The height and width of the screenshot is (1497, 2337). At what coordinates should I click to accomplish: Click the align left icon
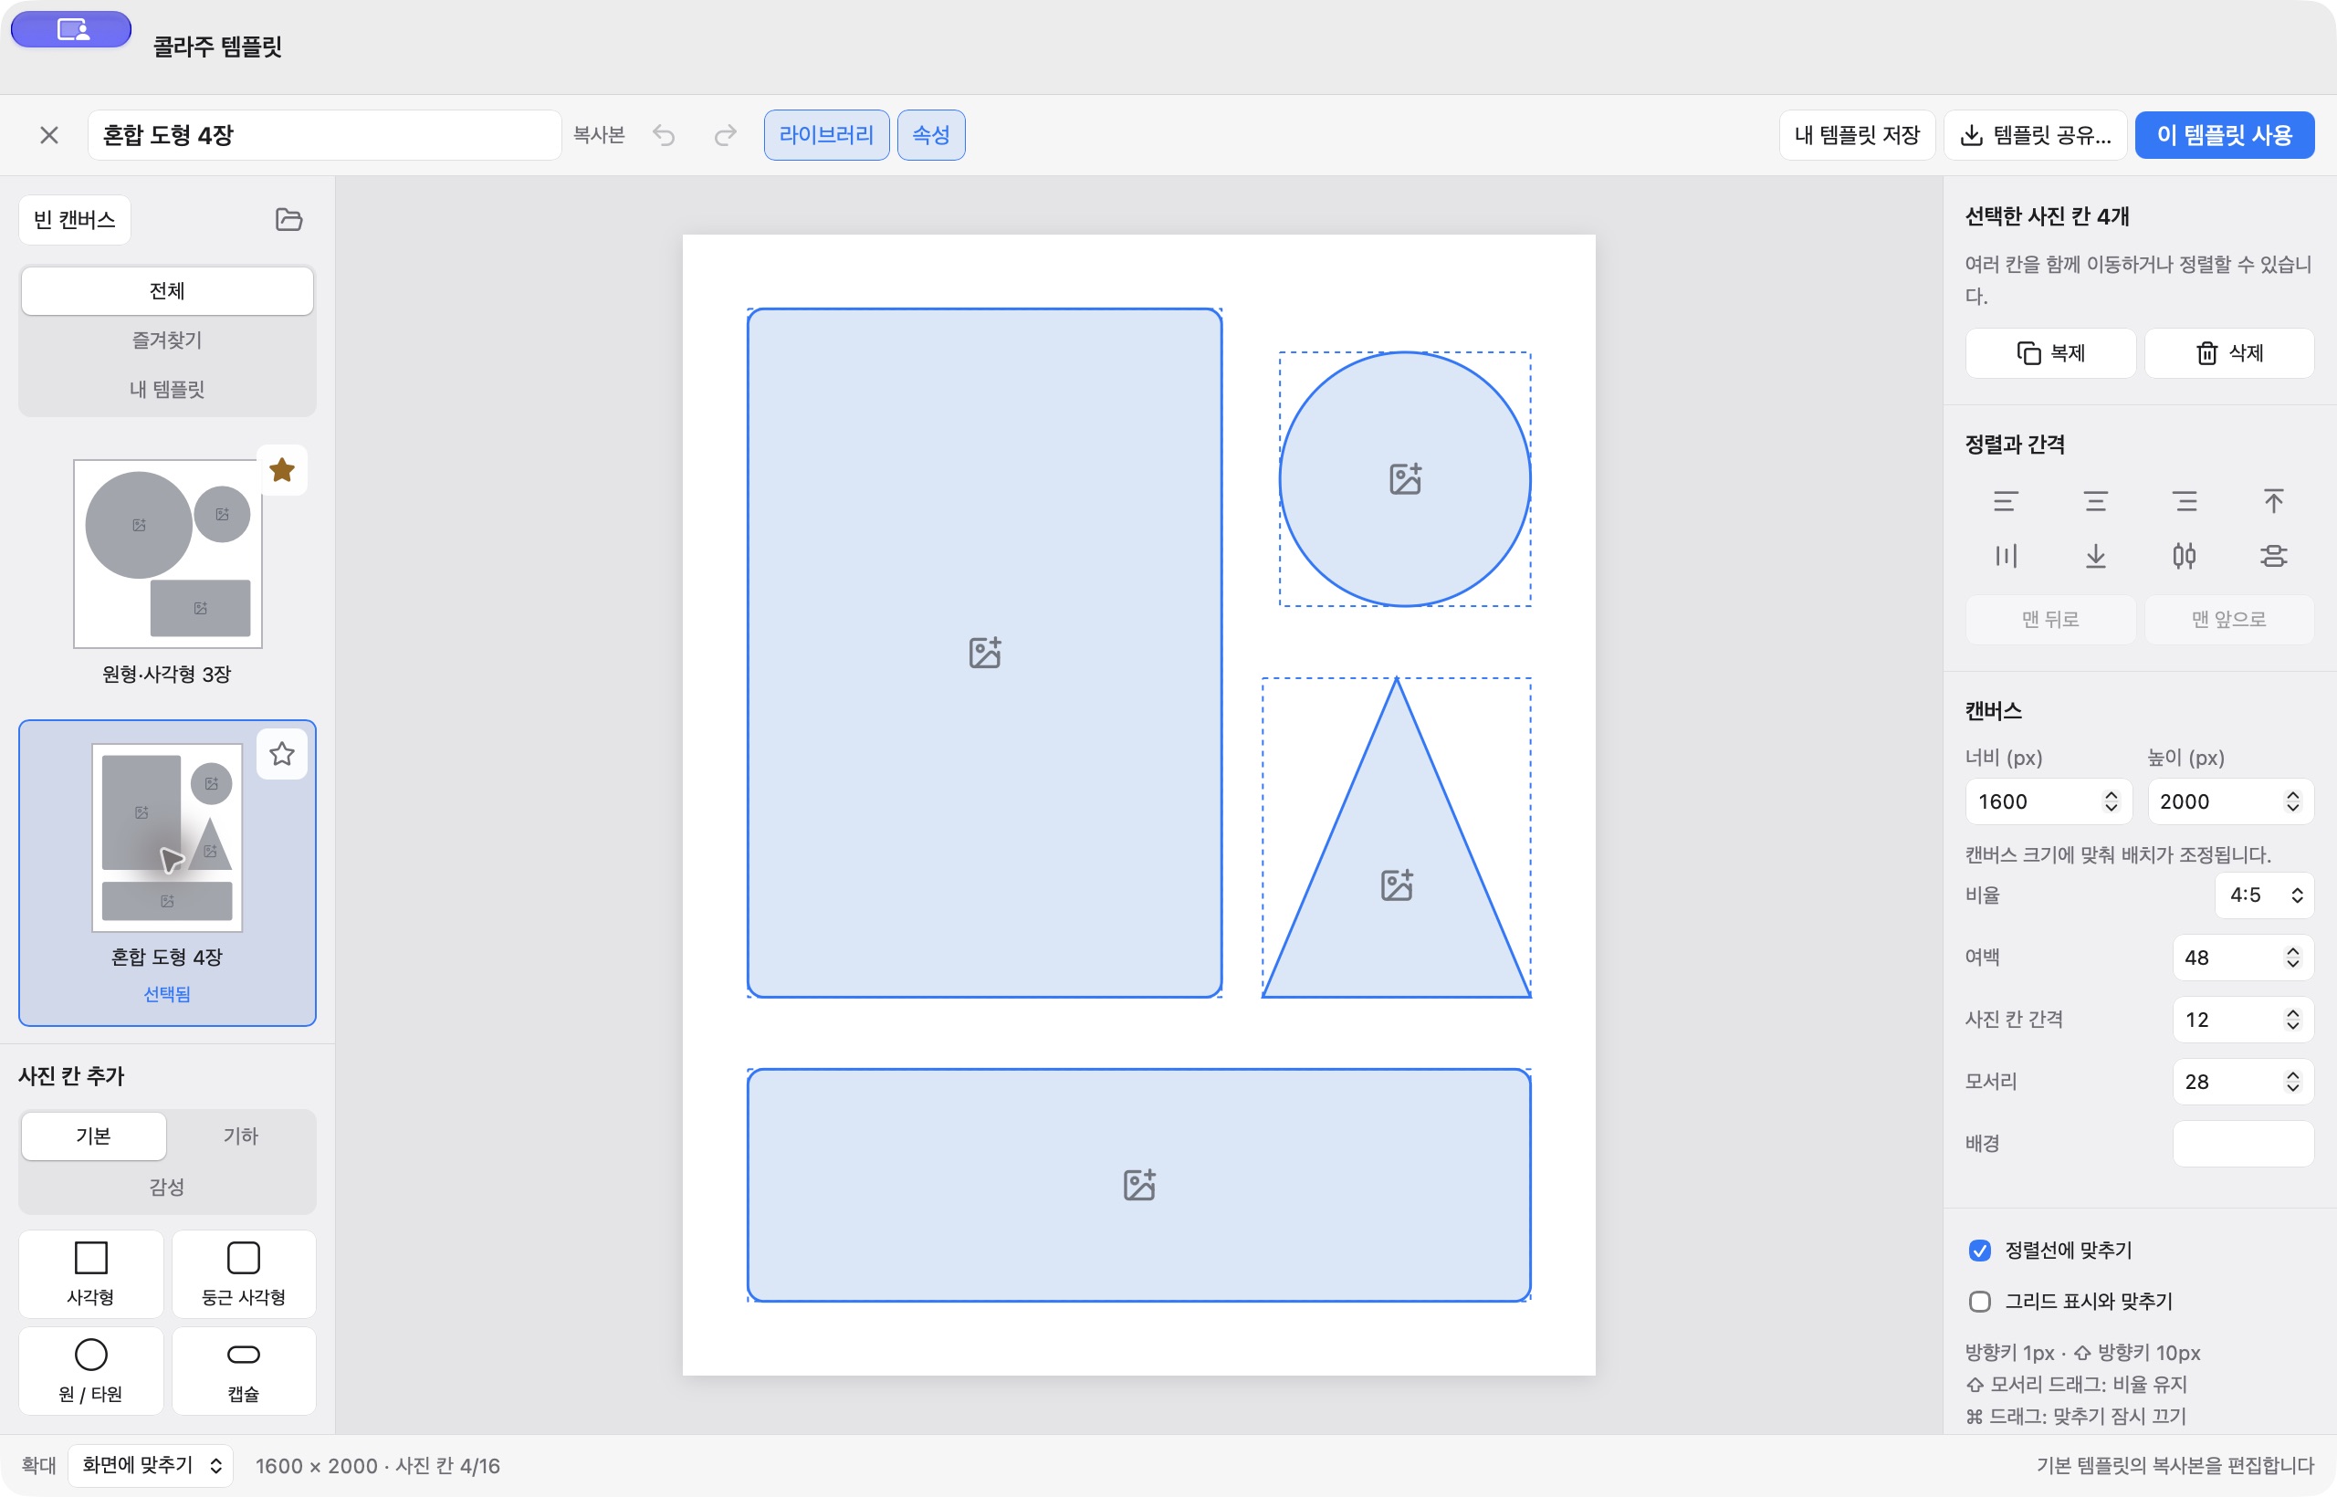coord(2006,502)
